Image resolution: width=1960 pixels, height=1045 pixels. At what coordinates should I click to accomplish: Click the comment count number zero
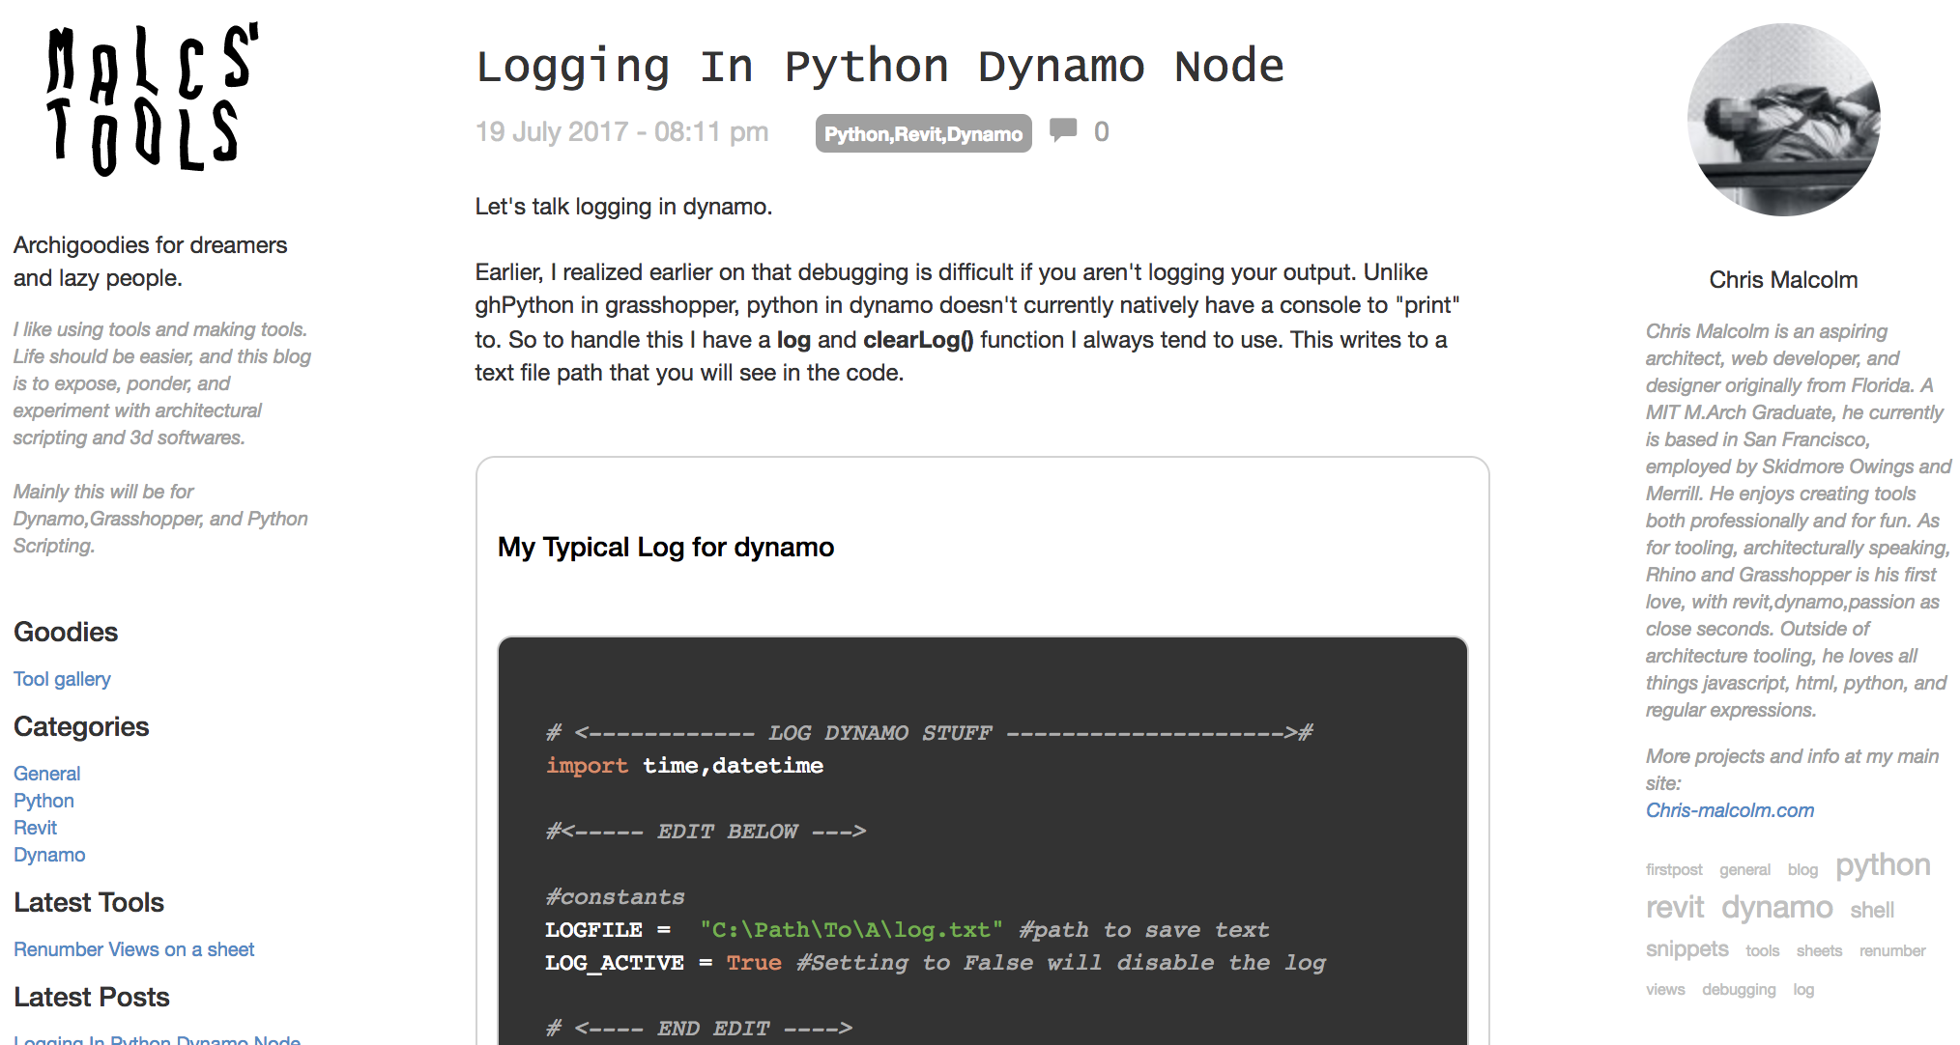1101,132
